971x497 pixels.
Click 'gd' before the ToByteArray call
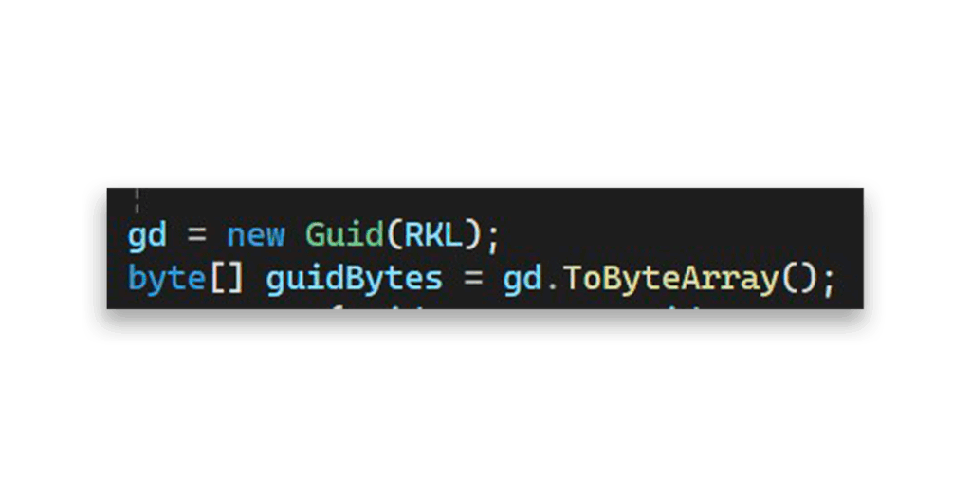click(x=522, y=279)
